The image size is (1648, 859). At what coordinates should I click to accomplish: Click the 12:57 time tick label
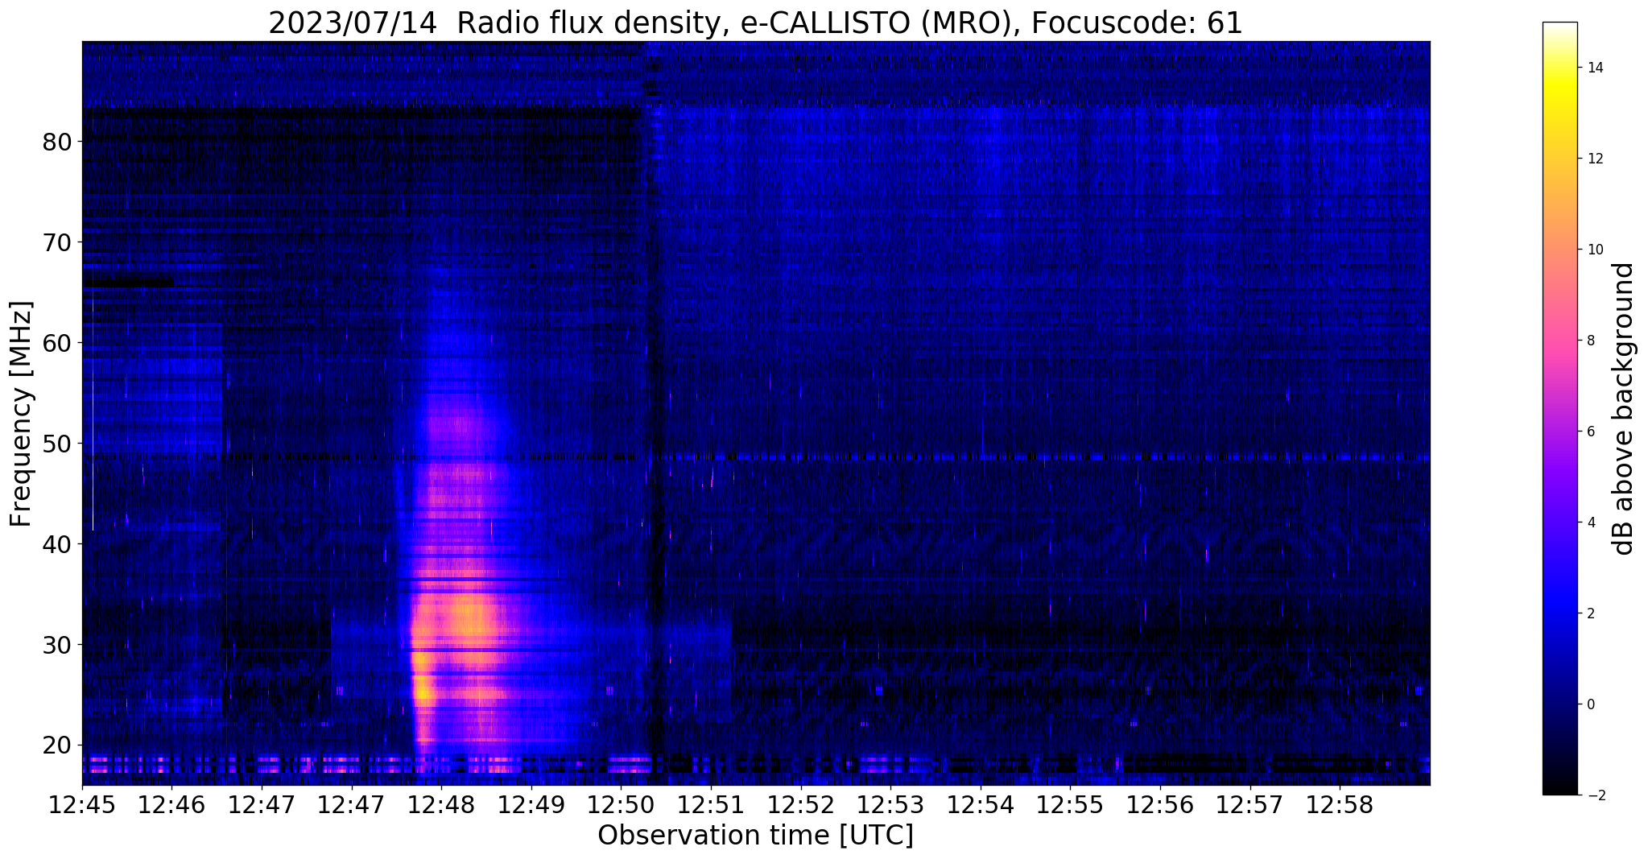point(1250,806)
